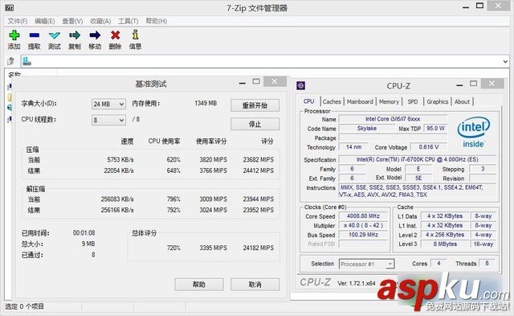Screen dimensions: 514x316
Task: Open the 收藏(A) menu
Action: pos(100,21)
